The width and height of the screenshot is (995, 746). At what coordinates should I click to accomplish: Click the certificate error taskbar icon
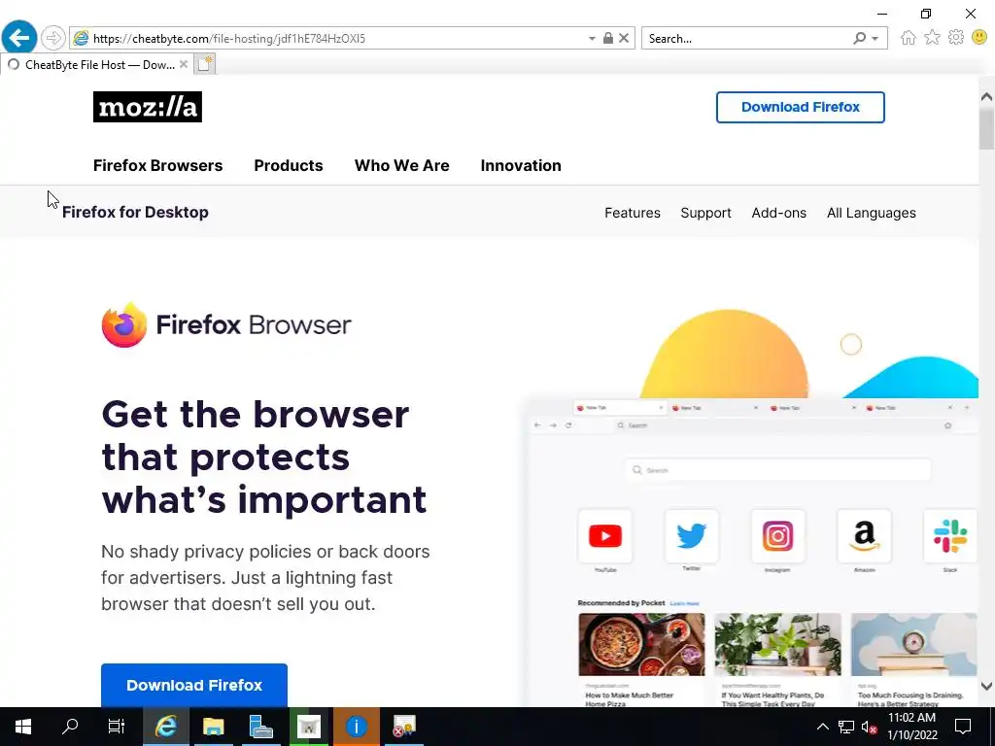coord(403,727)
